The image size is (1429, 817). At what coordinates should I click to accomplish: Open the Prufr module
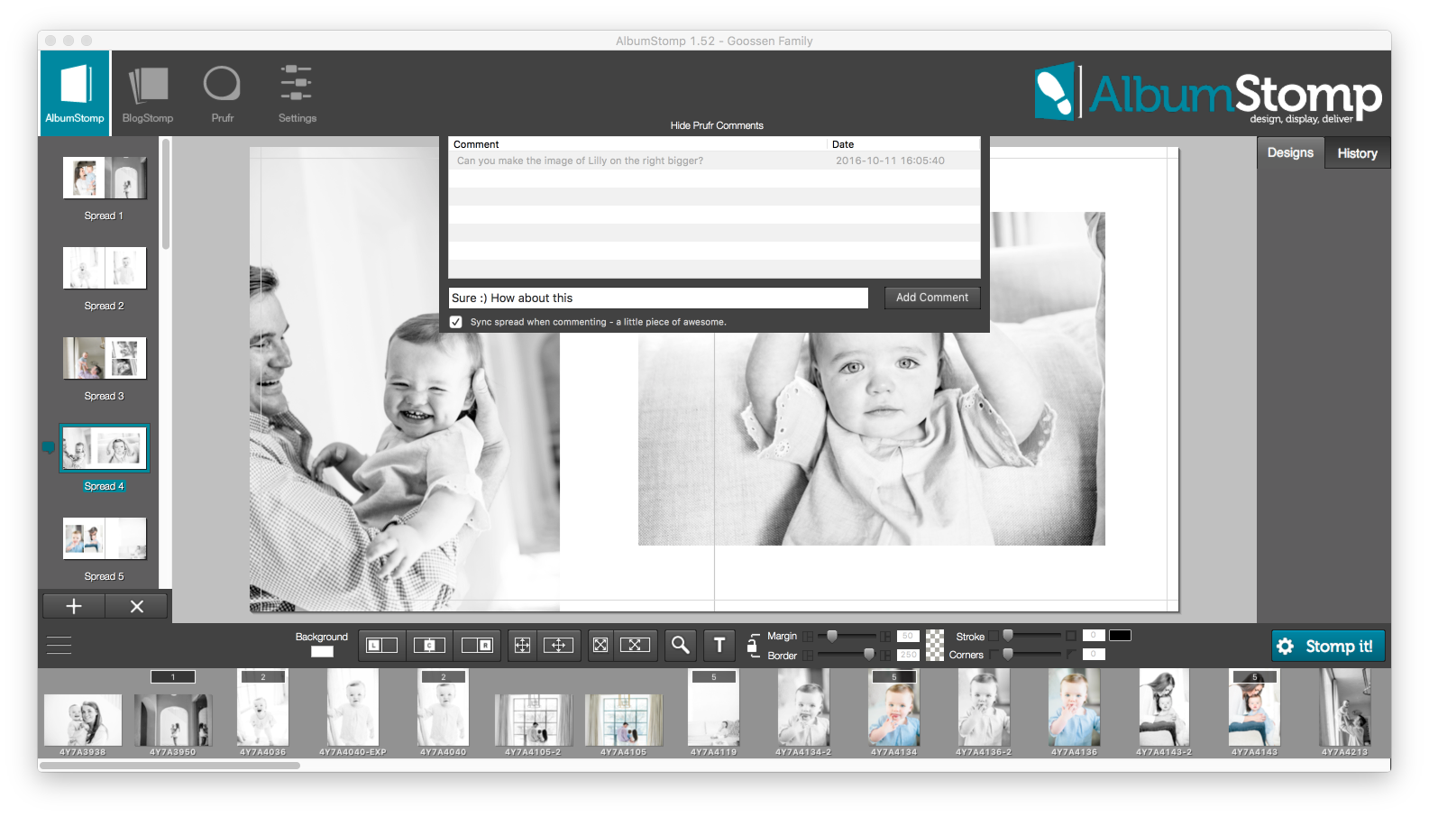tap(222, 93)
